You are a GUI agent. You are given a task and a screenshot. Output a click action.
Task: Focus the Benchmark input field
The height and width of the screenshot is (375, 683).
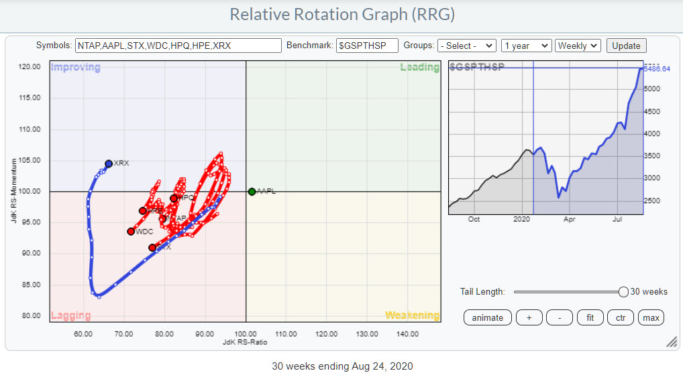tap(367, 46)
